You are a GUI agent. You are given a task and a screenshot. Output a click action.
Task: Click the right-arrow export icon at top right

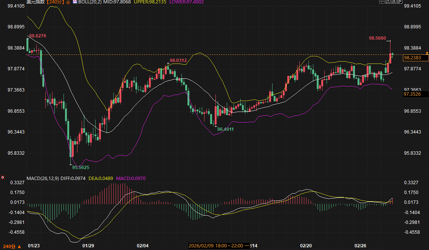399,2
